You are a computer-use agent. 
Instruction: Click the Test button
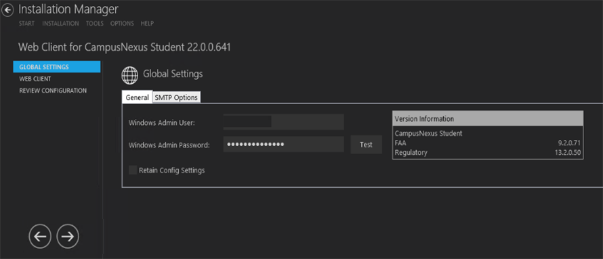coord(366,145)
